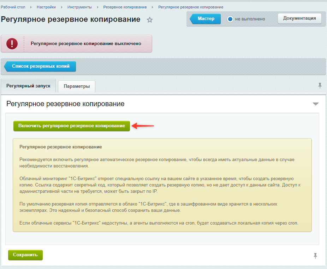
Task: Open Настройки breadcrumb link
Action: point(46,7)
